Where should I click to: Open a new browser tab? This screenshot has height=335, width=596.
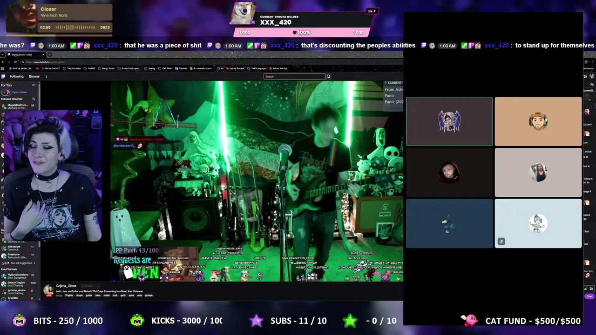pyautogui.click(x=49, y=55)
